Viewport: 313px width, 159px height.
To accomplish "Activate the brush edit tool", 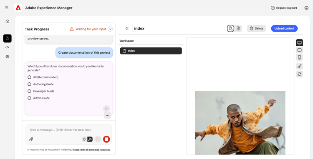I will [299, 66].
